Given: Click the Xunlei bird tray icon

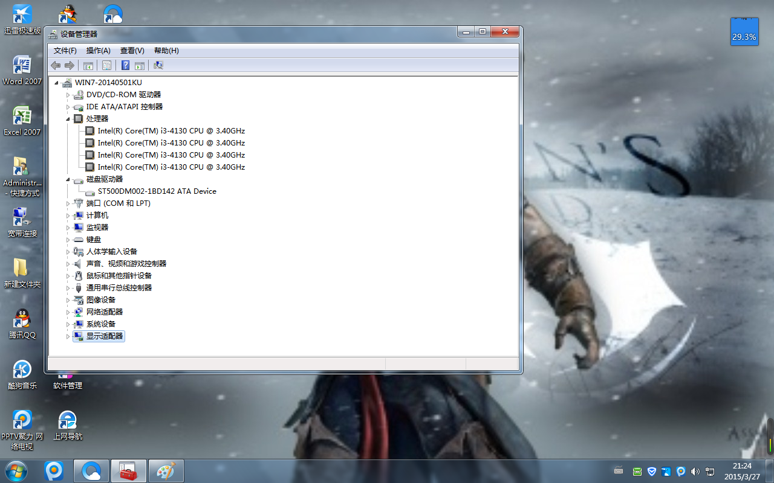Looking at the screenshot, I should point(666,471).
